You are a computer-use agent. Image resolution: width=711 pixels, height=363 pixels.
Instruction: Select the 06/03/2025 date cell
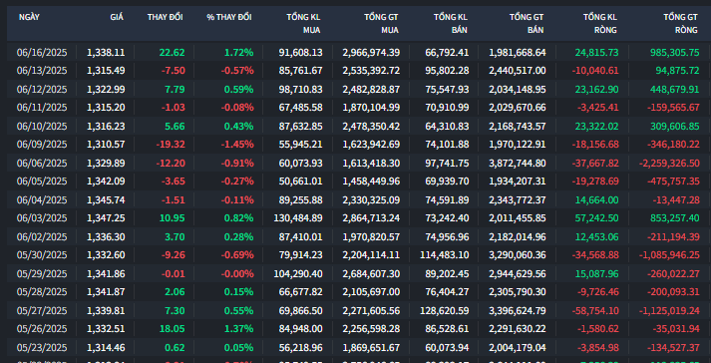click(42, 217)
